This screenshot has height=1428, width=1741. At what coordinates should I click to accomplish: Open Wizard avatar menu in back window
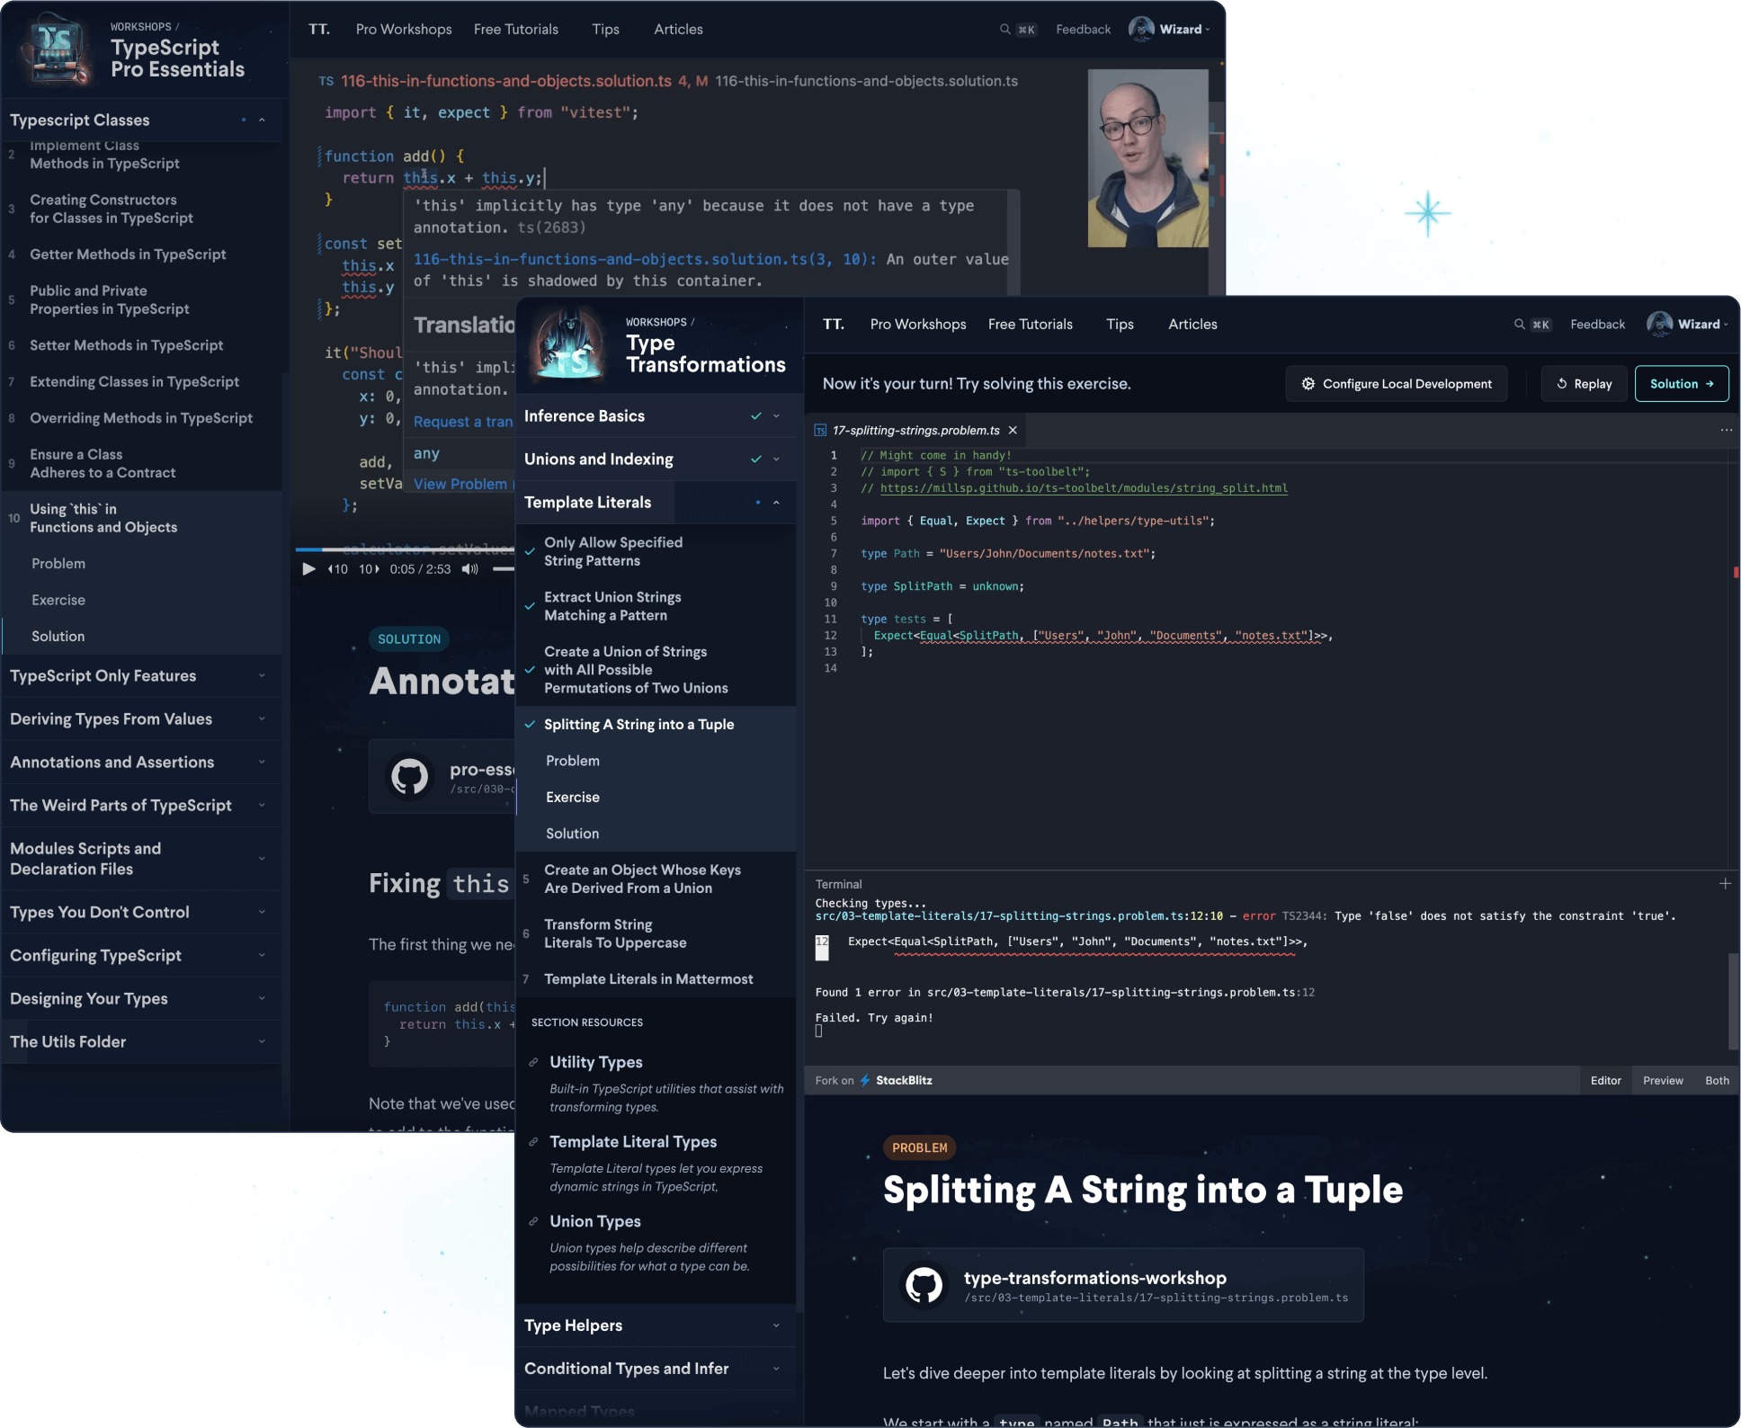click(x=1169, y=30)
